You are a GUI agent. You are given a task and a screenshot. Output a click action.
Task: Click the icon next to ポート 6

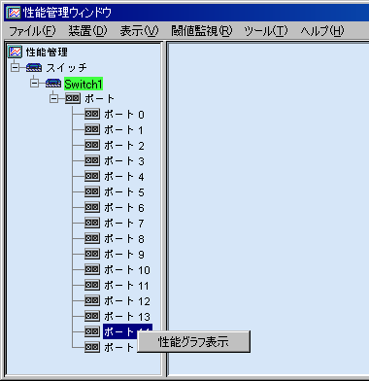[x=92, y=207]
